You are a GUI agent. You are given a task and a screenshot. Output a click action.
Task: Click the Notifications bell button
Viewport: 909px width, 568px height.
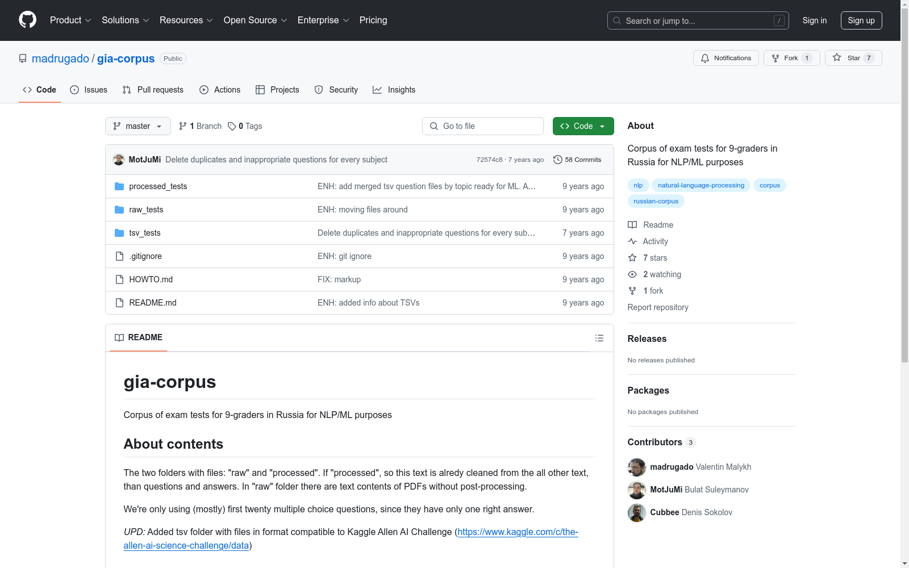(x=726, y=58)
